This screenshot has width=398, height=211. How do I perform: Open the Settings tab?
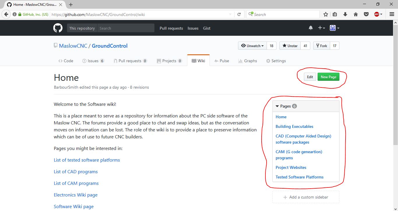(276, 61)
